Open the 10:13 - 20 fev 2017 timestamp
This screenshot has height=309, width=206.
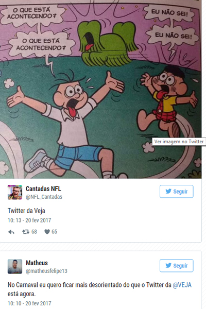pyautogui.click(x=29, y=220)
